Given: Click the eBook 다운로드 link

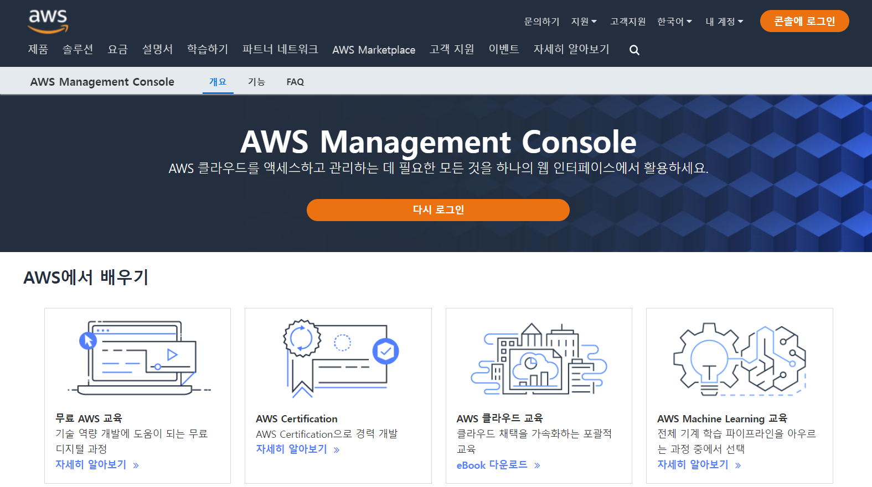Looking at the screenshot, I should [x=498, y=465].
